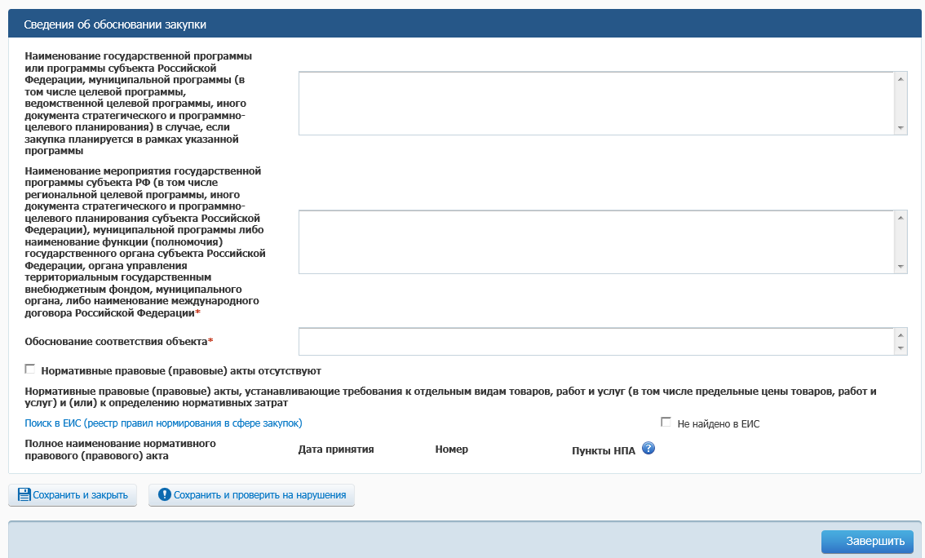Open the Поиск в ЕИС link
Image resolution: width=925 pixels, height=558 pixels.
tap(163, 423)
